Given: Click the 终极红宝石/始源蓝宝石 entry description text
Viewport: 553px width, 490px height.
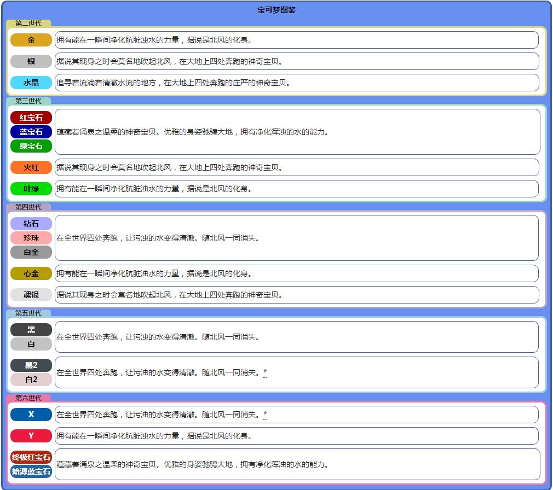Looking at the screenshot, I should [192, 464].
